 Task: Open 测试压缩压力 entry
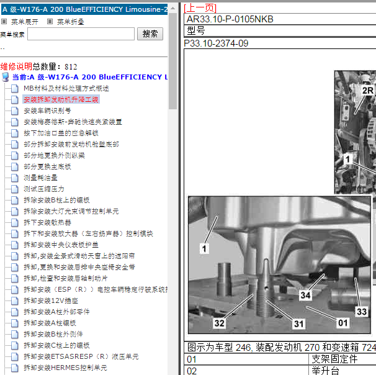point(44,189)
